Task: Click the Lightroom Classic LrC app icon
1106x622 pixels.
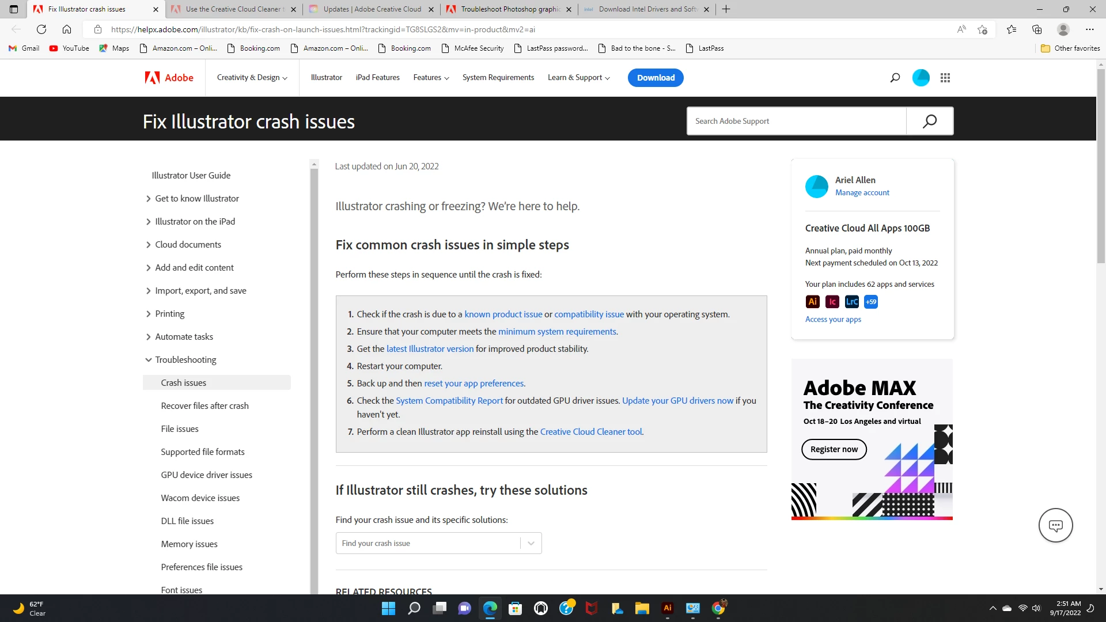Action: 851,302
